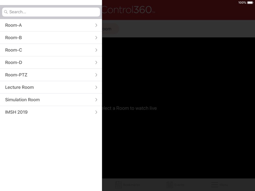
Task: Tap the dimmed Room selector button
Action: [111, 29]
